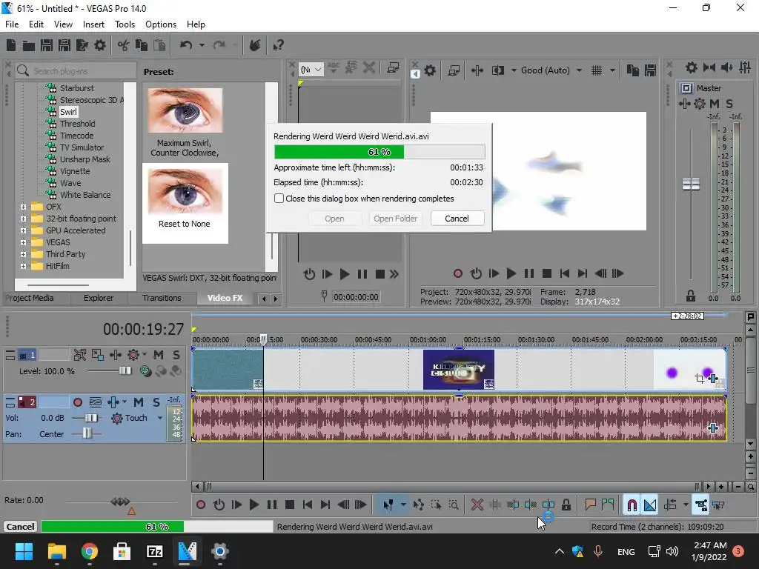Select the Reset to None preset thumbnail
The height and width of the screenshot is (569, 759).
[185, 203]
